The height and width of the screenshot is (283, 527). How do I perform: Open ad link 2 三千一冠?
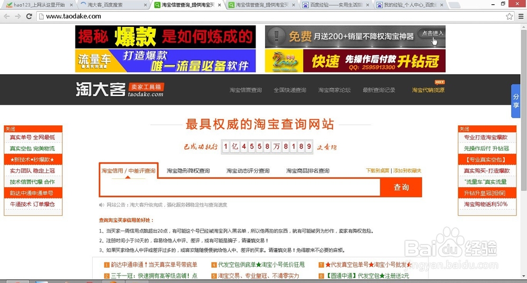[154, 276]
